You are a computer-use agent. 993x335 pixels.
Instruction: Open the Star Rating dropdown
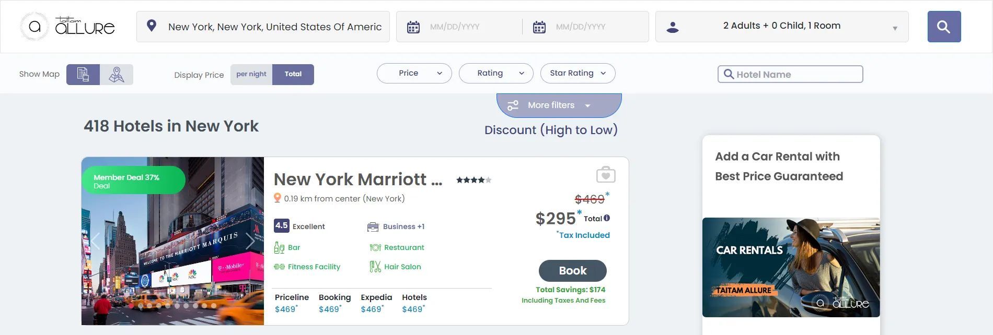click(576, 73)
